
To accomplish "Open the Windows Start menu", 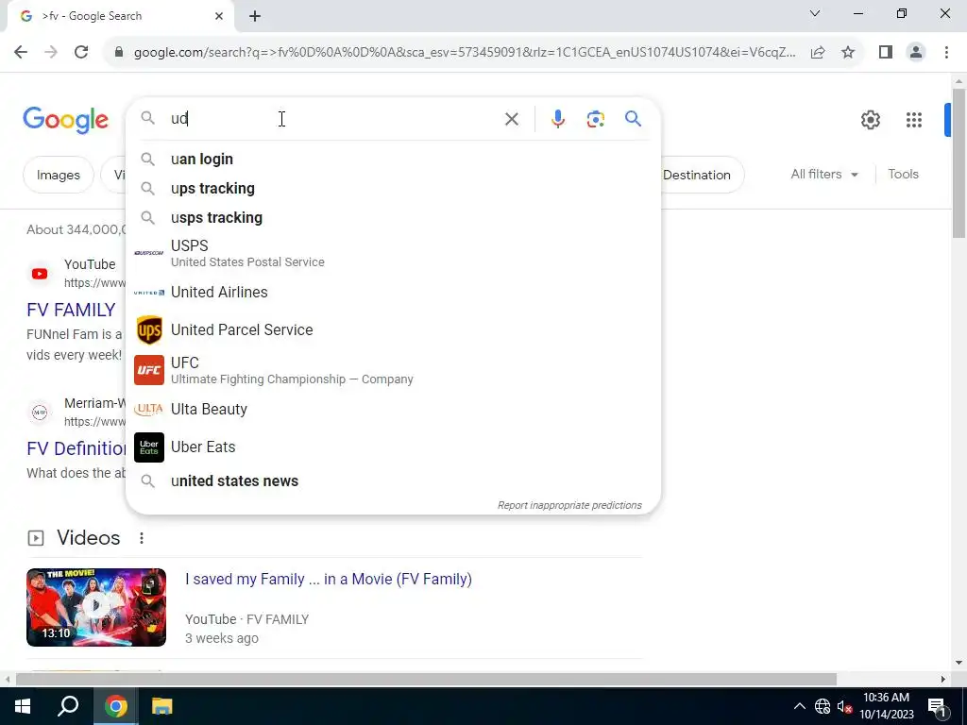I will pos(23,706).
